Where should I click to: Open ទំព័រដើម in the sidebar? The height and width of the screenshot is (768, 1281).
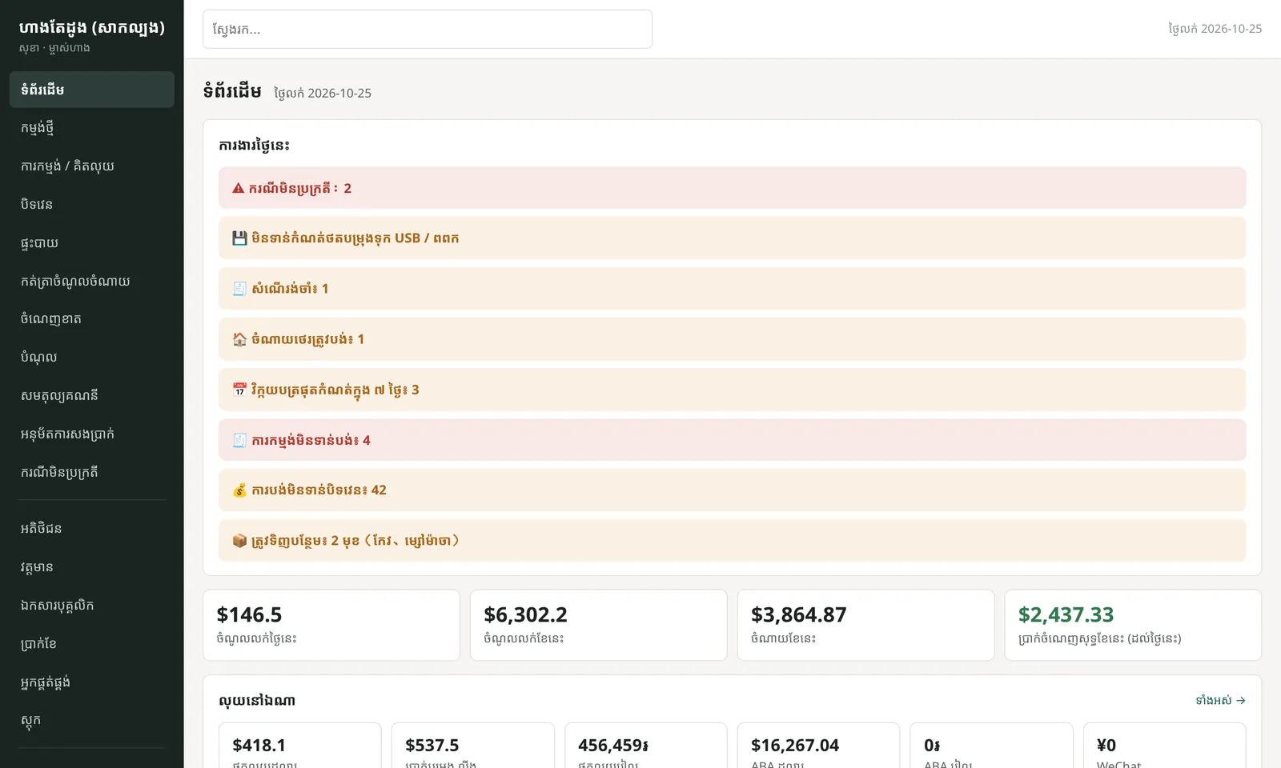coord(92,90)
